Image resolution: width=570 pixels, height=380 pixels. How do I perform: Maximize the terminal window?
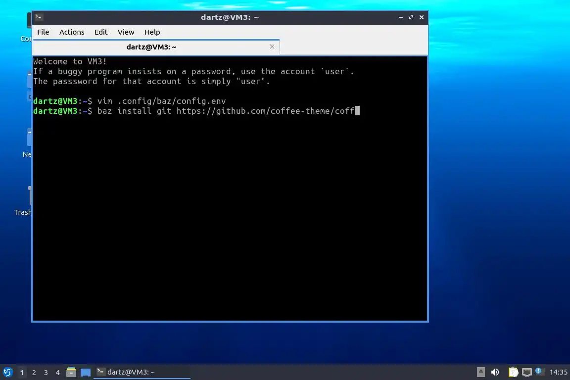pyautogui.click(x=411, y=17)
